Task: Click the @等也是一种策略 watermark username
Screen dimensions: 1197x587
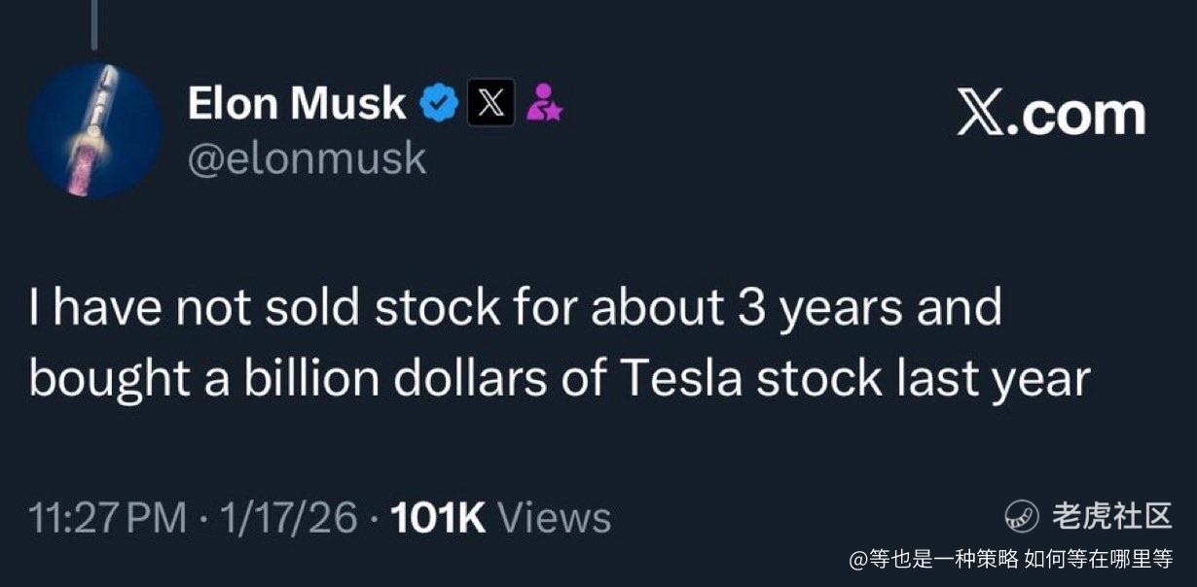Action: (x=933, y=559)
